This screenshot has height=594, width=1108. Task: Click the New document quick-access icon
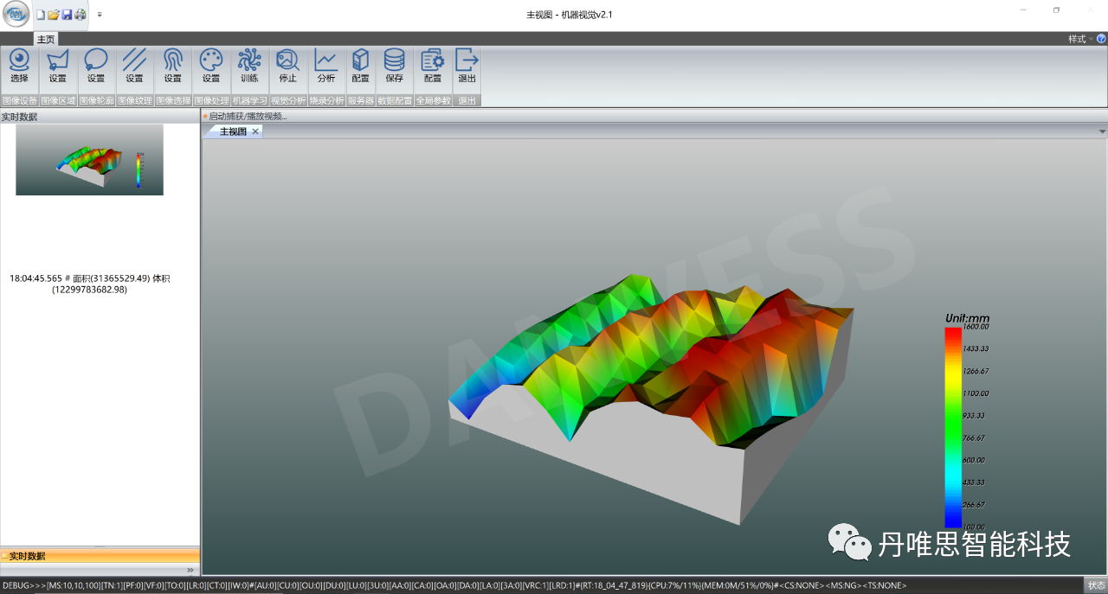pyautogui.click(x=40, y=15)
